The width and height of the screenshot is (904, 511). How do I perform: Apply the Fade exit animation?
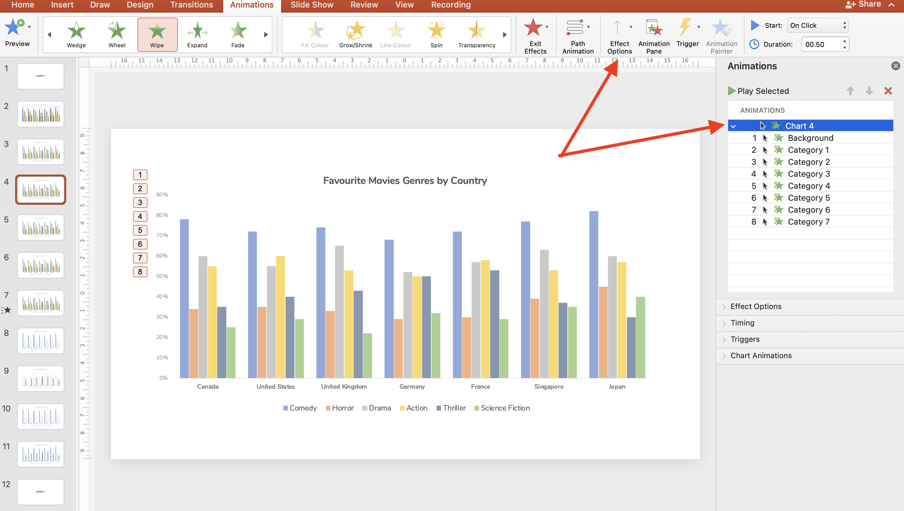point(238,34)
